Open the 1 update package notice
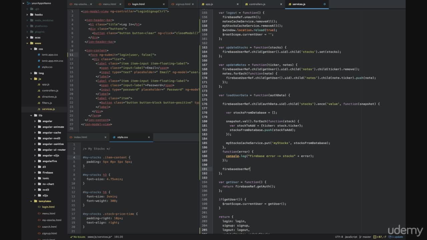427x240 pixels. tap(396, 237)
